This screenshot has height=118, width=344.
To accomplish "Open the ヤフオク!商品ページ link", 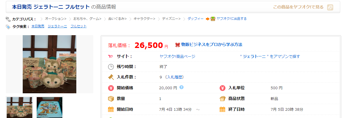I will 177,56.
